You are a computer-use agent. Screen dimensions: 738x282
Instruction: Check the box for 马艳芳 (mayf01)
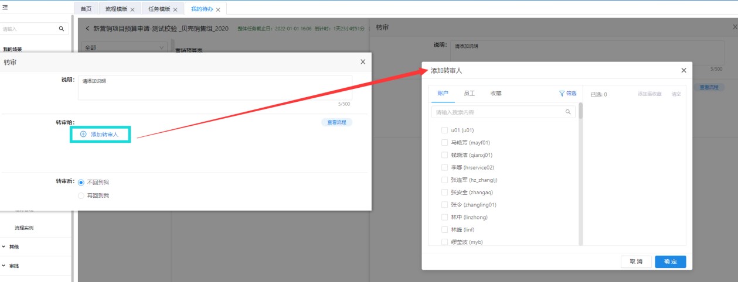pyautogui.click(x=444, y=143)
